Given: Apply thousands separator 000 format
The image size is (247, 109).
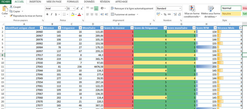Looking at the screenshot, I should (x=169, y=14).
